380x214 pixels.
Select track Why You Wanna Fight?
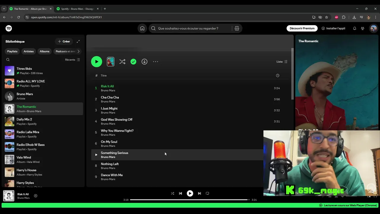[177, 133]
